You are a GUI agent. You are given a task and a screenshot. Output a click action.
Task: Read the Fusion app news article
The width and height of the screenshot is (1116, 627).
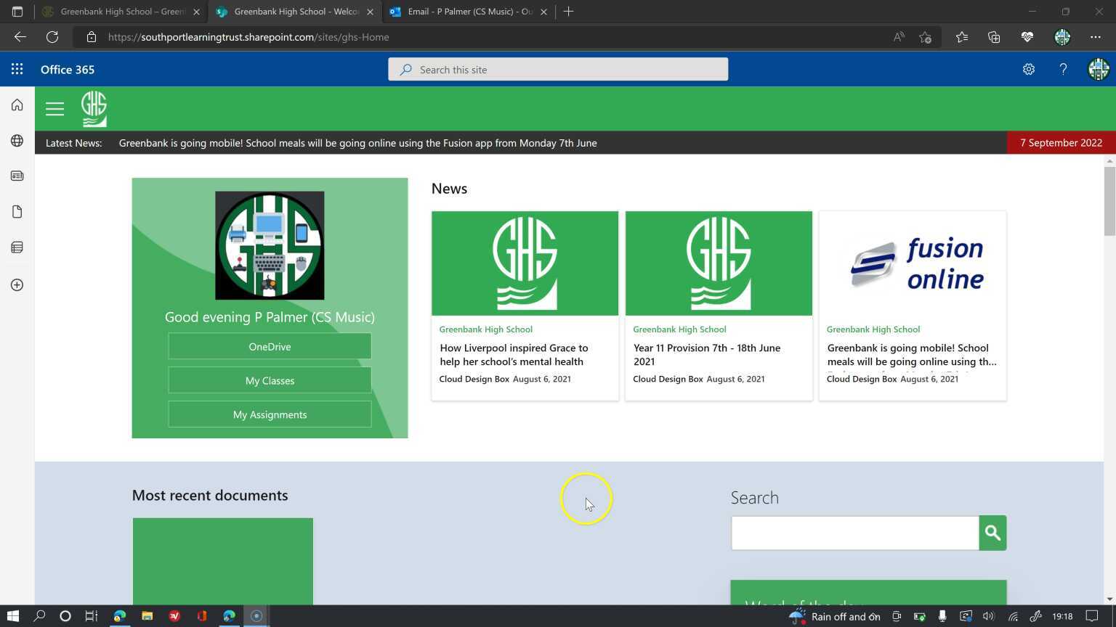[x=911, y=354]
